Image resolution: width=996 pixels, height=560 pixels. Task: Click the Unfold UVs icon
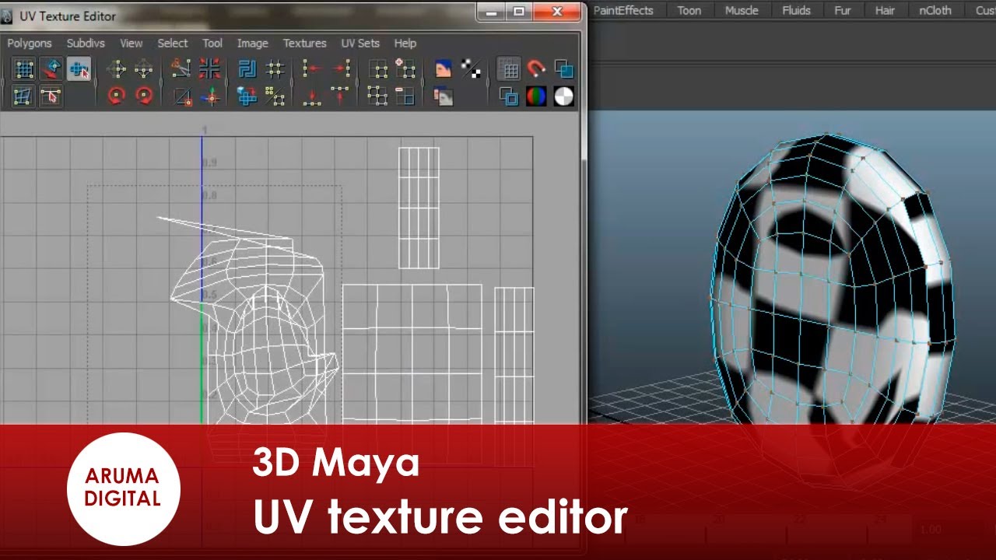point(247,96)
